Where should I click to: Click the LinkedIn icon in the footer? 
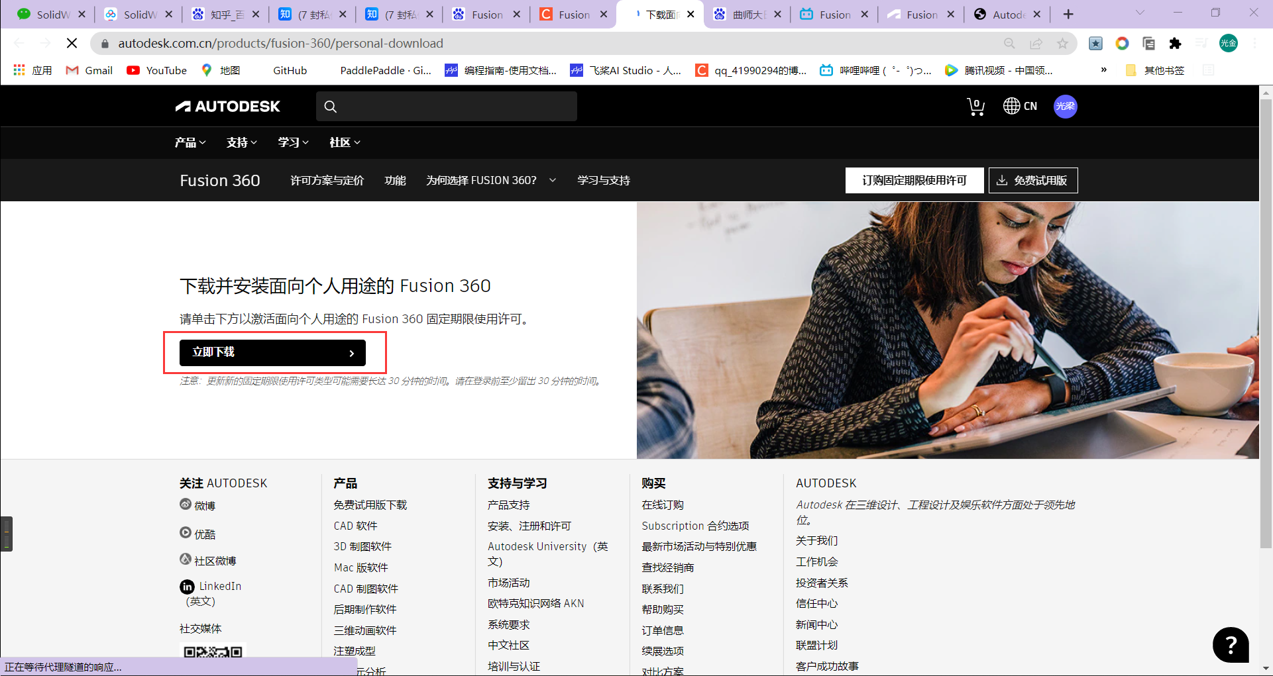pyautogui.click(x=187, y=587)
